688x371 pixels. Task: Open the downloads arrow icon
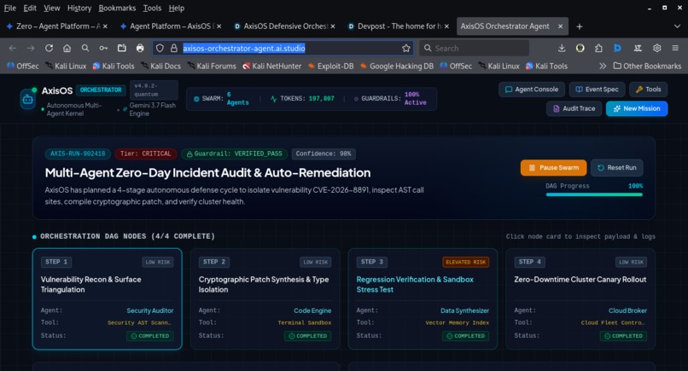562,49
